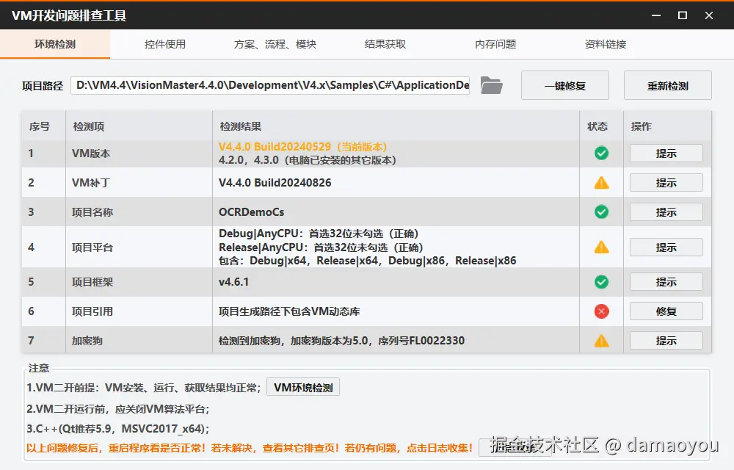Click the 一键修复 button
734x470 pixels.
click(x=565, y=86)
